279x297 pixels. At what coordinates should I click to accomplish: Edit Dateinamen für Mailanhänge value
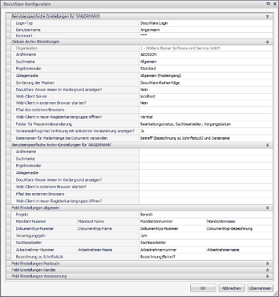[206, 138]
